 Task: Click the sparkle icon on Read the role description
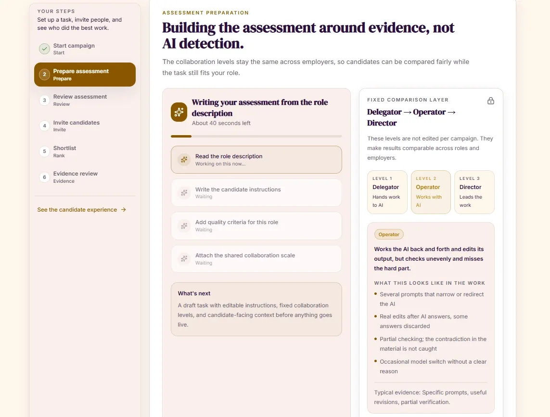[184, 160]
